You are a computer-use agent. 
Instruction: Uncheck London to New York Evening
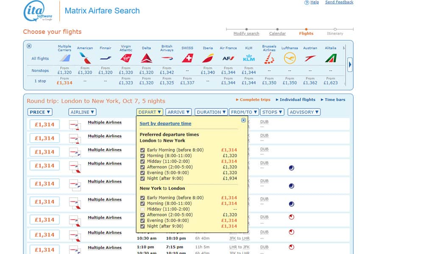point(142,173)
